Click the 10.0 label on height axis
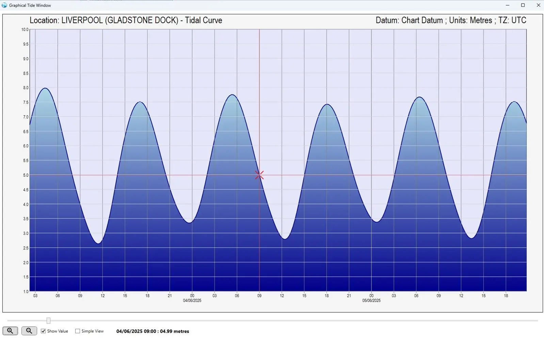The width and height of the screenshot is (544, 338). point(25,30)
